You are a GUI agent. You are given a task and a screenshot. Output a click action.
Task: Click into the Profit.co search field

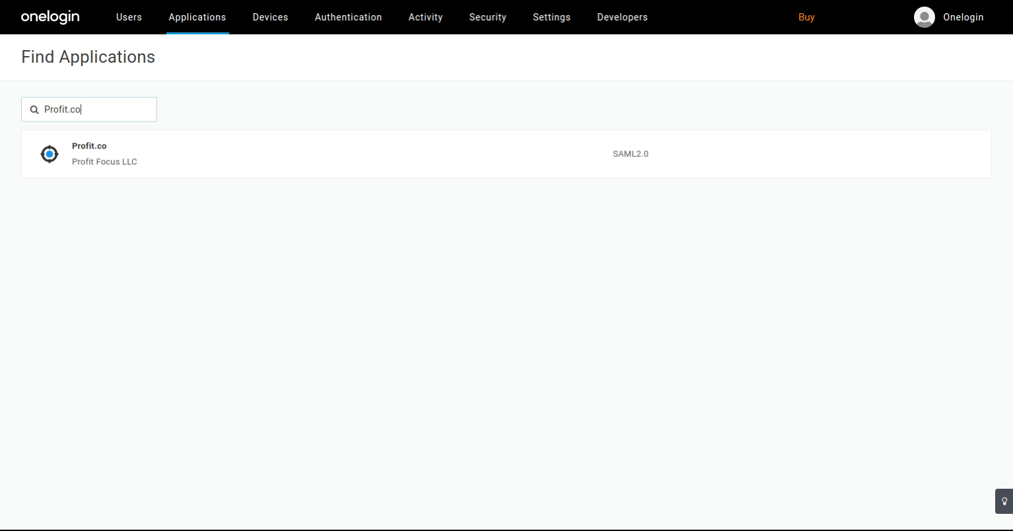pos(89,110)
